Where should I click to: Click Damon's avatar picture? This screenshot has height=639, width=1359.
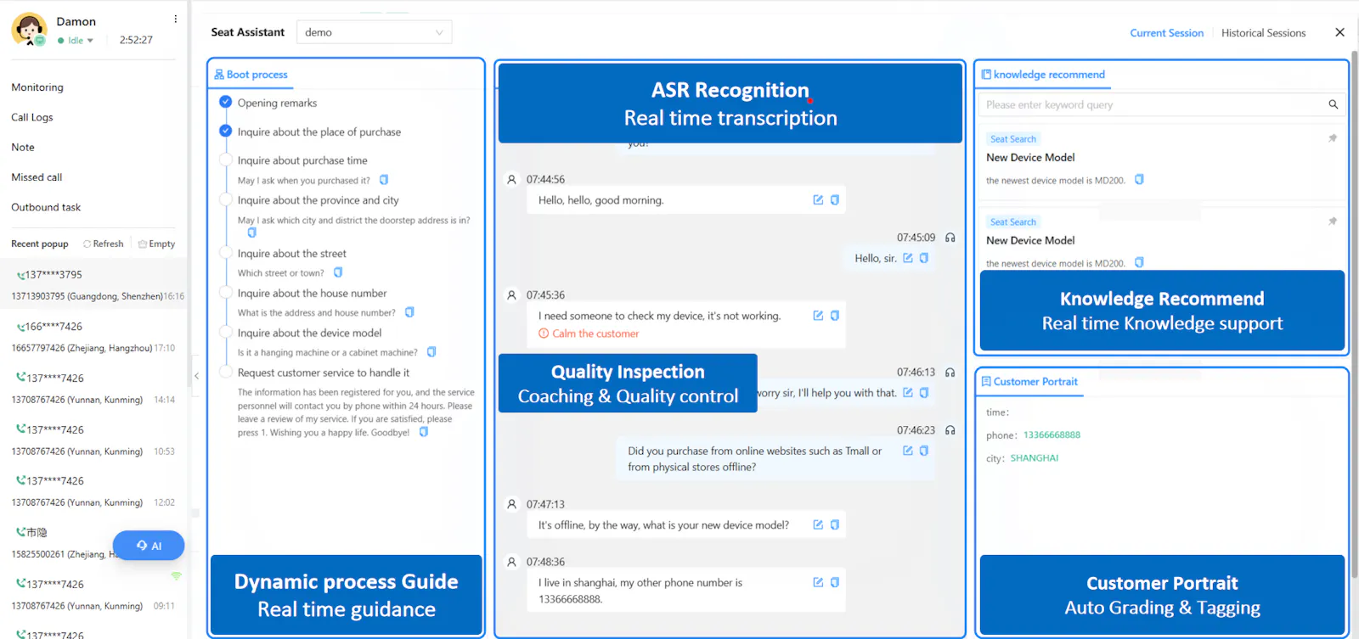point(29,30)
